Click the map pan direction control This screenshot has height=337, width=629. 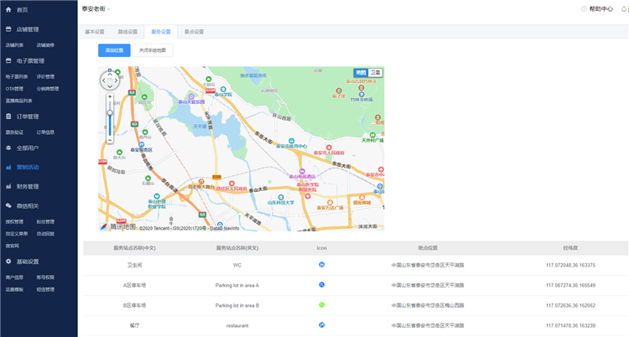(x=110, y=80)
